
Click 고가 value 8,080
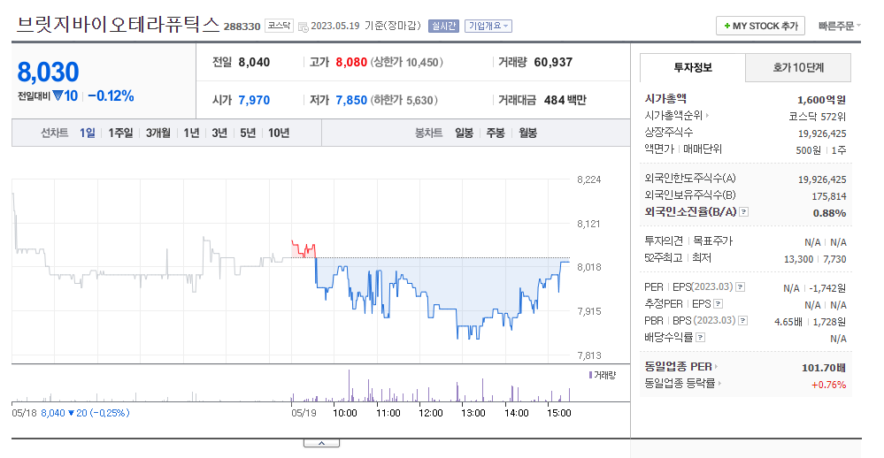(351, 62)
